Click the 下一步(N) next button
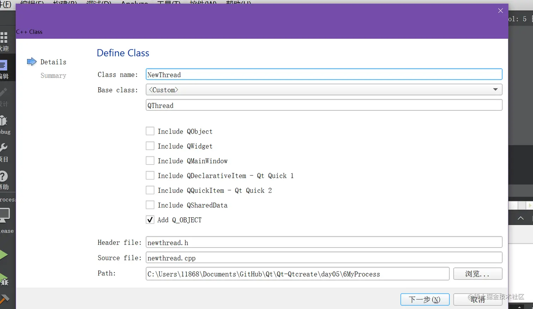533x309 pixels. point(425,299)
